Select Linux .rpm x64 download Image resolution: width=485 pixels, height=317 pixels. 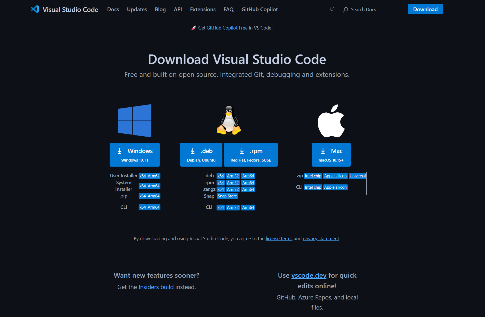pos(221,183)
